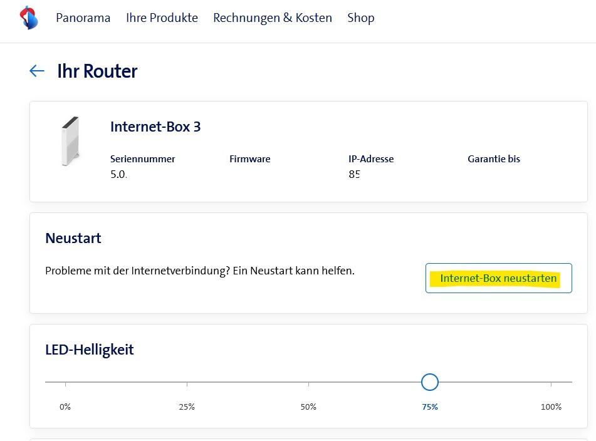Image resolution: width=596 pixels, height=441 pixels.
Task: Click the 75% brightness label
Action: coord(429,407)
